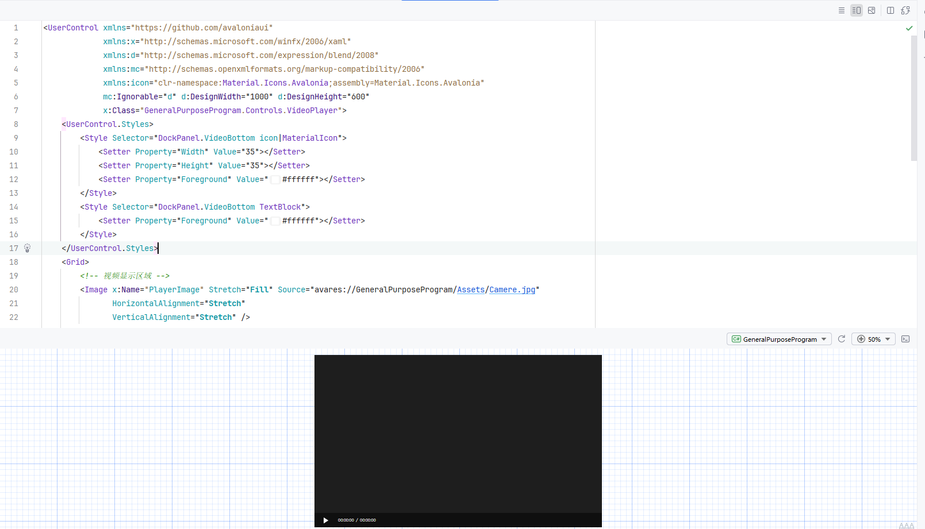Open the GeneralPurposeProgram project dropdown

(779, 339)
